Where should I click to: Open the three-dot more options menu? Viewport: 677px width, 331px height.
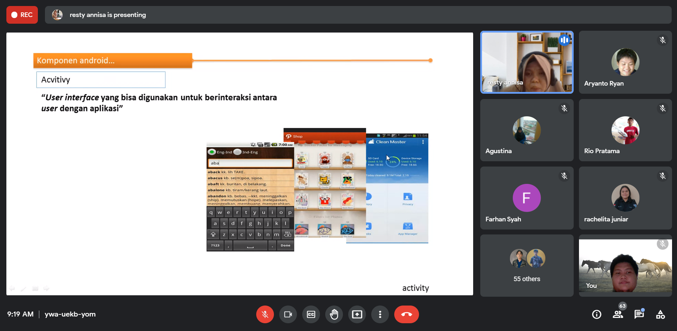pos(380,314)
